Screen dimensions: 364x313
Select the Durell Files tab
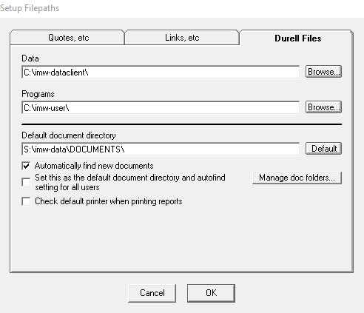[297, 38]
